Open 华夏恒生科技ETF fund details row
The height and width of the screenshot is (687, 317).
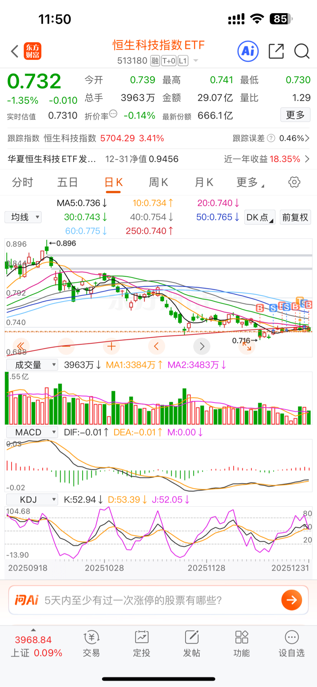click(x=158, y=159)
